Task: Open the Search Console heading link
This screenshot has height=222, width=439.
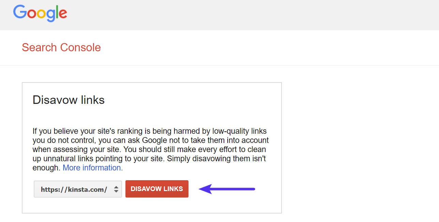Action: point(61,47)
